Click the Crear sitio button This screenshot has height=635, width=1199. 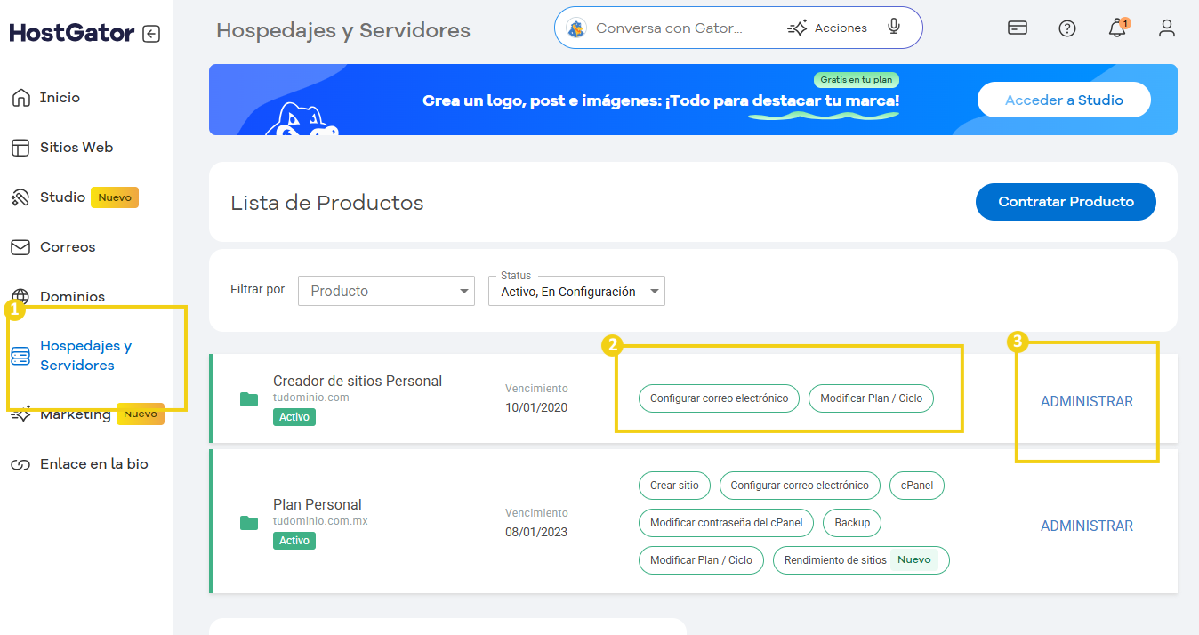(x=674, y=486)
